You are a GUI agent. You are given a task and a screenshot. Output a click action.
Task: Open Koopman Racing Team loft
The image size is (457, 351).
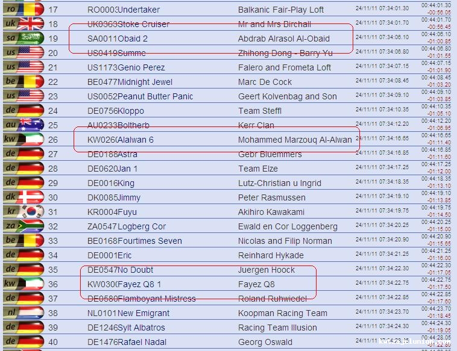282,313
